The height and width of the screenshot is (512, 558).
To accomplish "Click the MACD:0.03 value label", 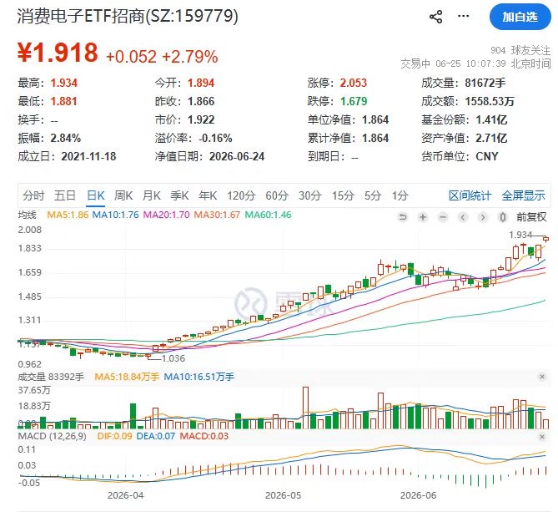I will tap(204, 436).
